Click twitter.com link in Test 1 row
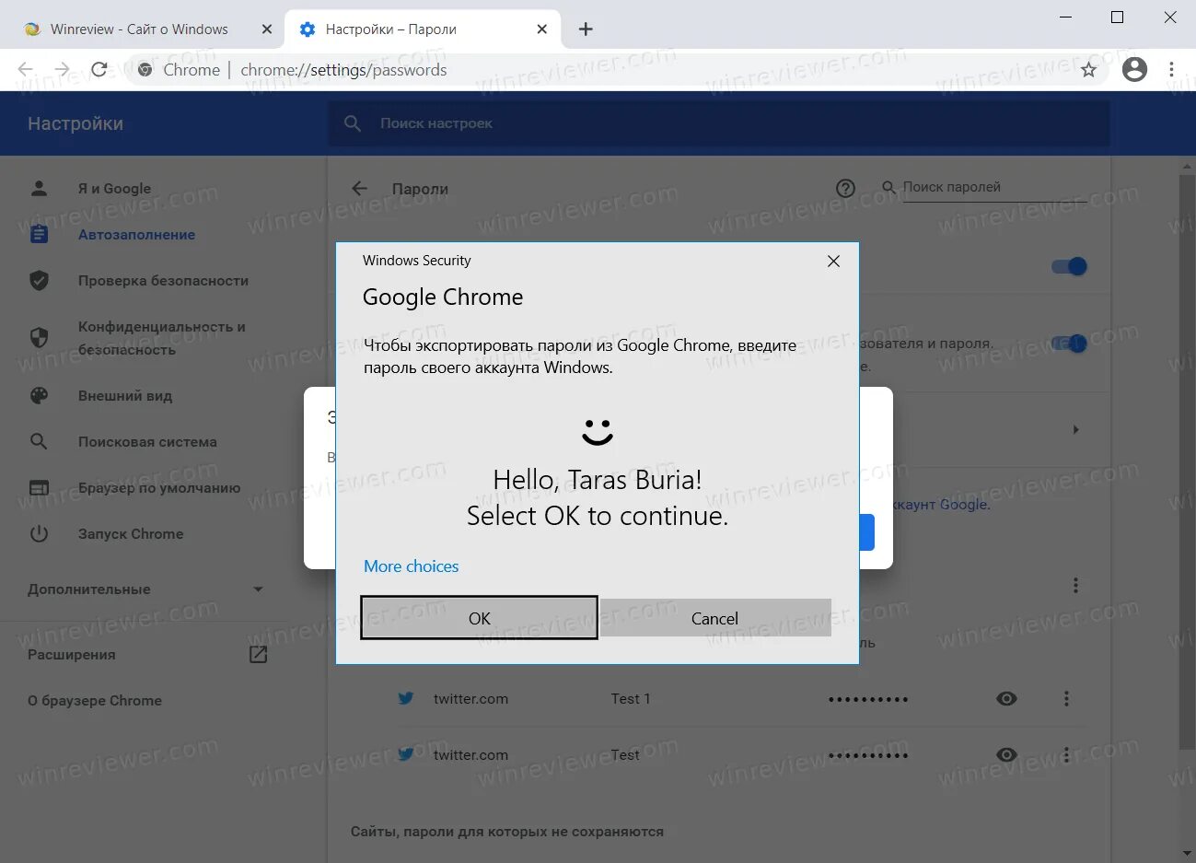Image resolution: width=1196 pixels, height=863 pixels. (470, 699)
